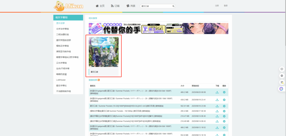
Task: Open the 夏日口袋 poster thumbnail
Action: click(x=104, y=52)
